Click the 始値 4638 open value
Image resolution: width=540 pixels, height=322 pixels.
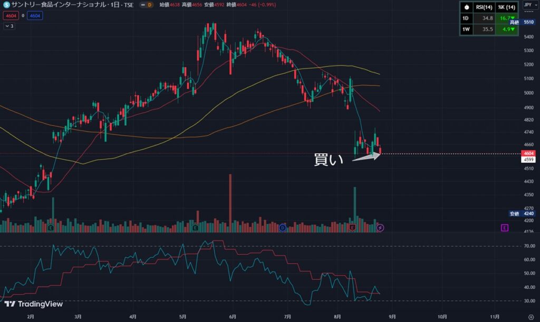click(169, 5)
